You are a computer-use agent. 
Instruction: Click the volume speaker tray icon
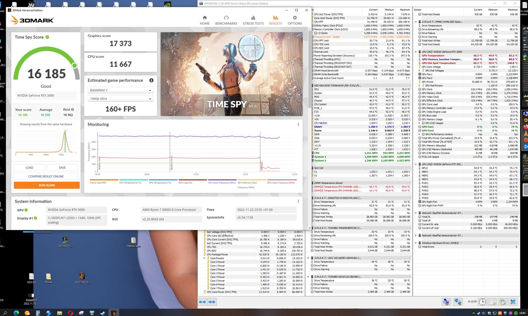coord(484,313)
